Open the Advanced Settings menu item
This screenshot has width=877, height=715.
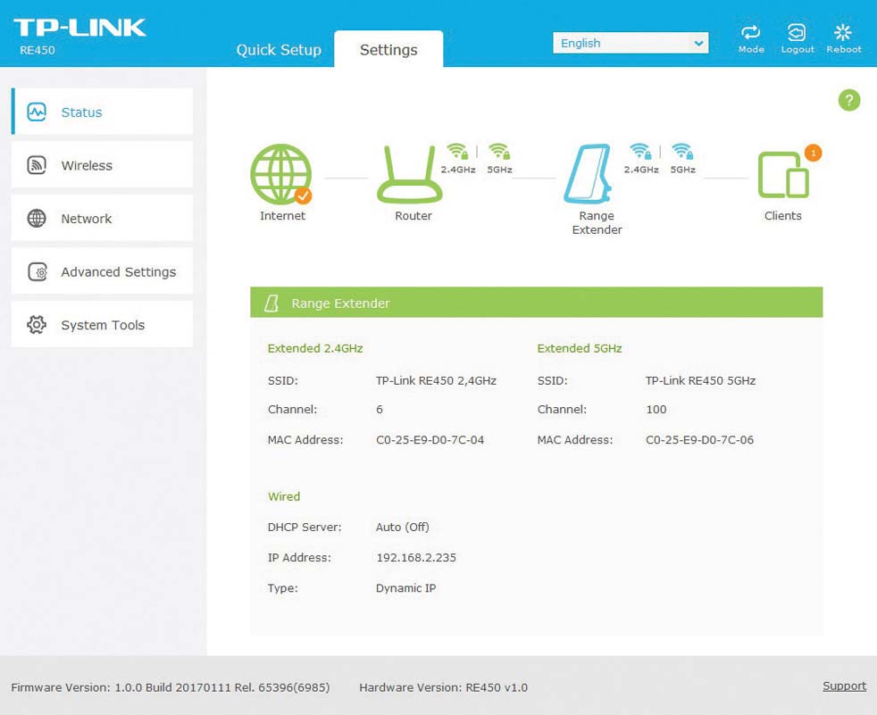(x=103, y=271)
